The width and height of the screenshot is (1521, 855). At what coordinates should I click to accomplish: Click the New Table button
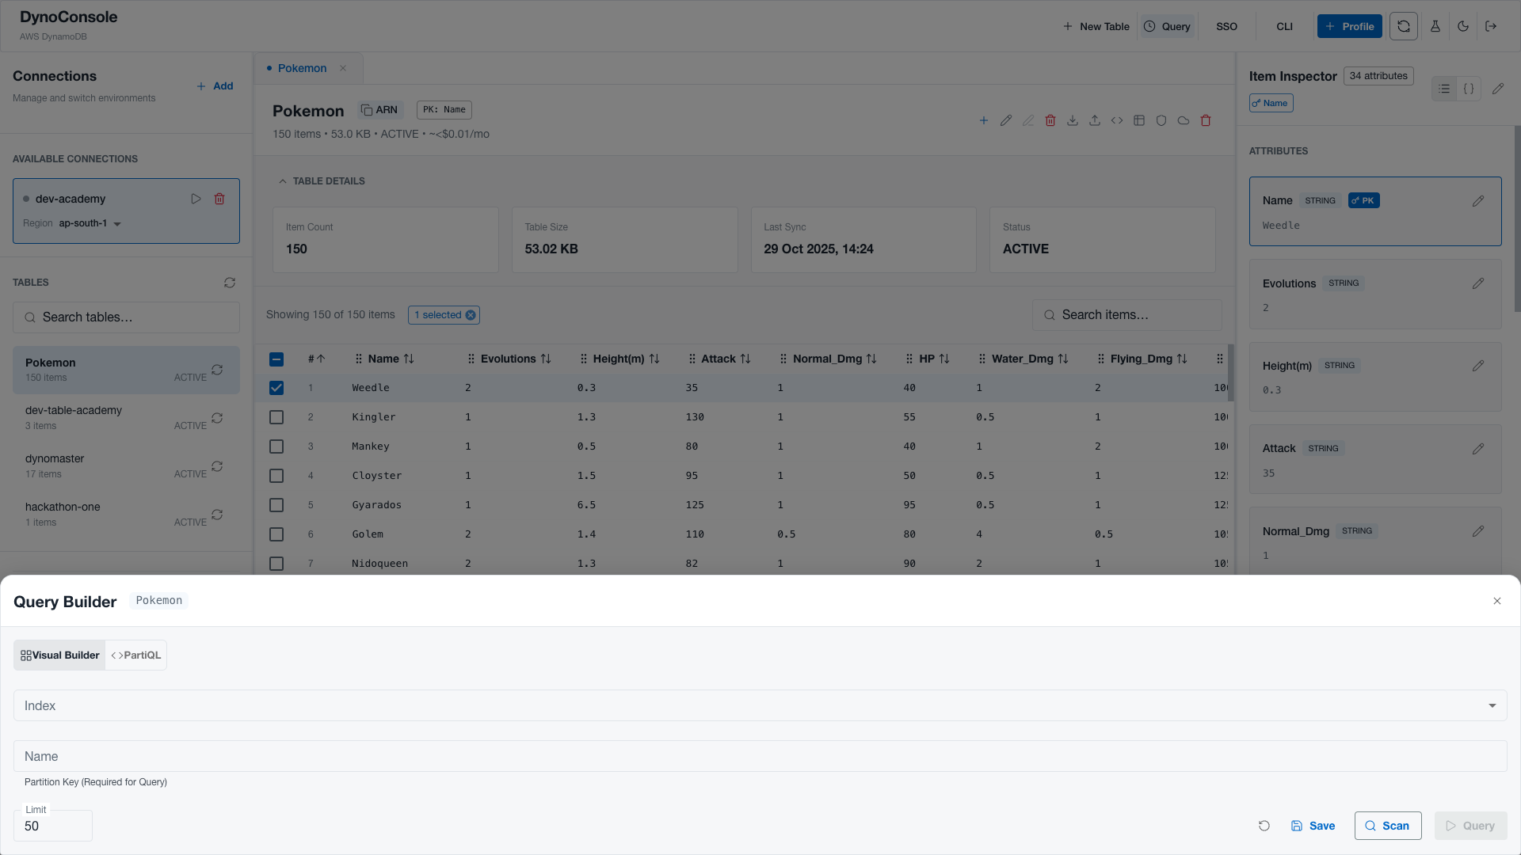(1096, 26)
